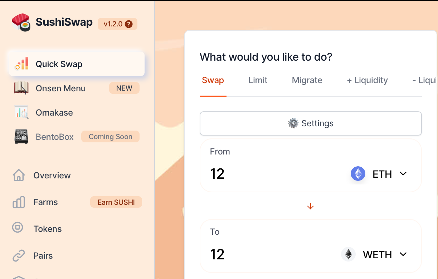438x279 pixels.
Task: Click the version help question mark icon
Action: (129, 24)
